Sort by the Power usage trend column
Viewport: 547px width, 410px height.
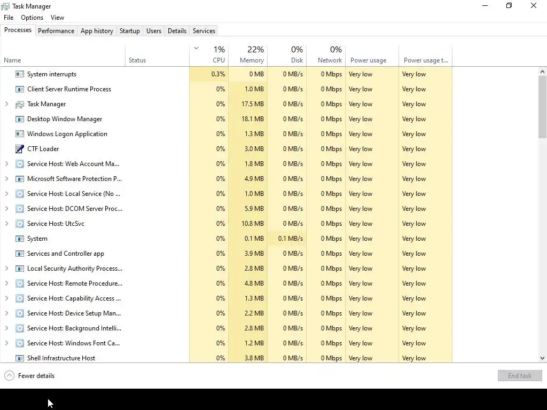pyautogui.click(x=425, y=56)
